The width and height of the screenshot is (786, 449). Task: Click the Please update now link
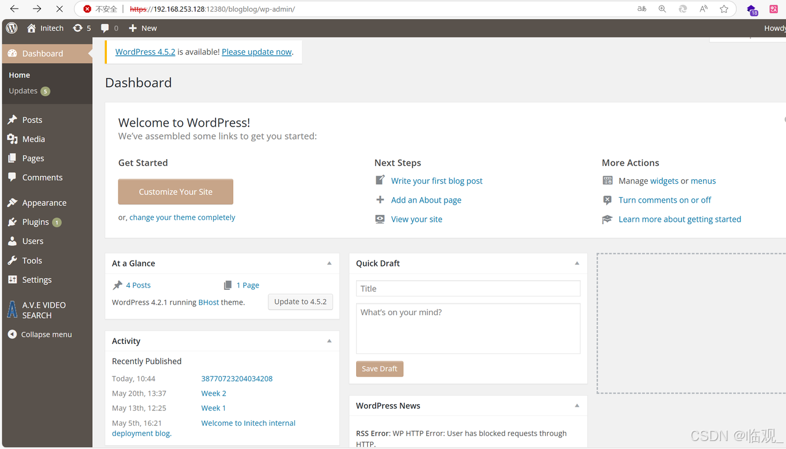tap(257, 52)
